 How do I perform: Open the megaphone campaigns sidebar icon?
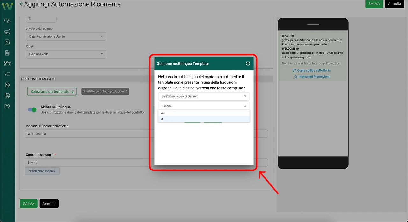click(x=7, y=31)
